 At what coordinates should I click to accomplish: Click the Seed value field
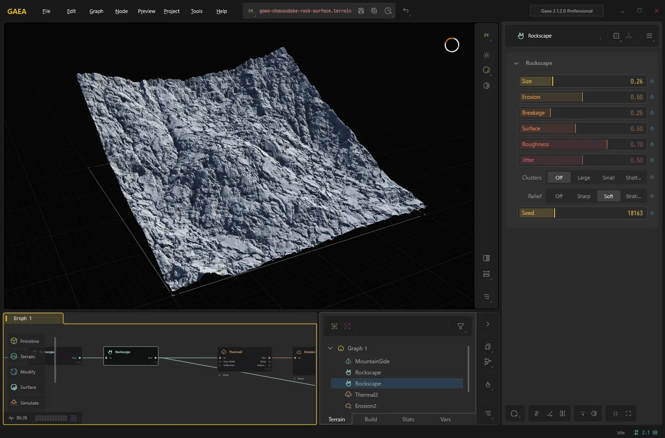[582, 213]
